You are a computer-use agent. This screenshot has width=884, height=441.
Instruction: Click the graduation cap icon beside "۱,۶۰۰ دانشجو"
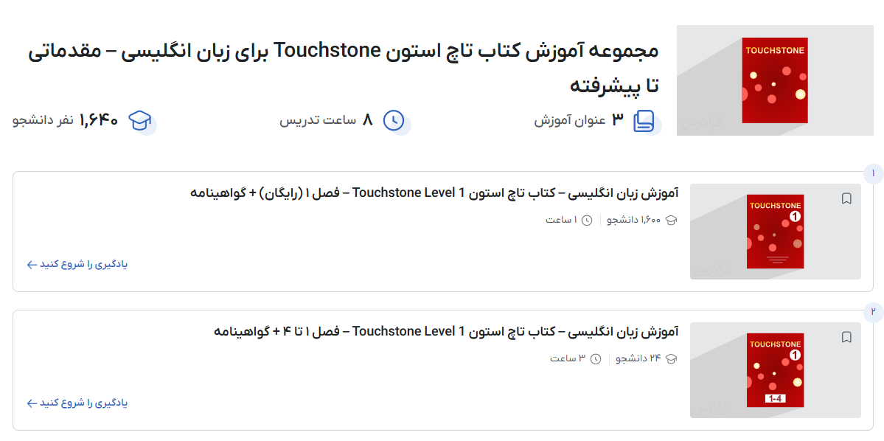coord(669,220)
